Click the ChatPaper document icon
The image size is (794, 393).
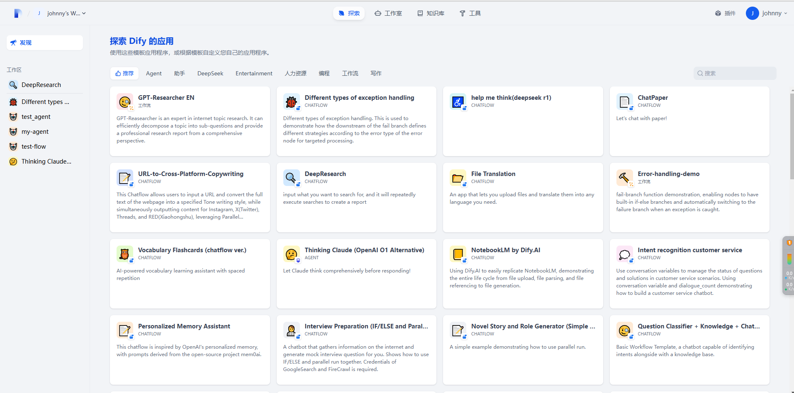tap(625, 101)
